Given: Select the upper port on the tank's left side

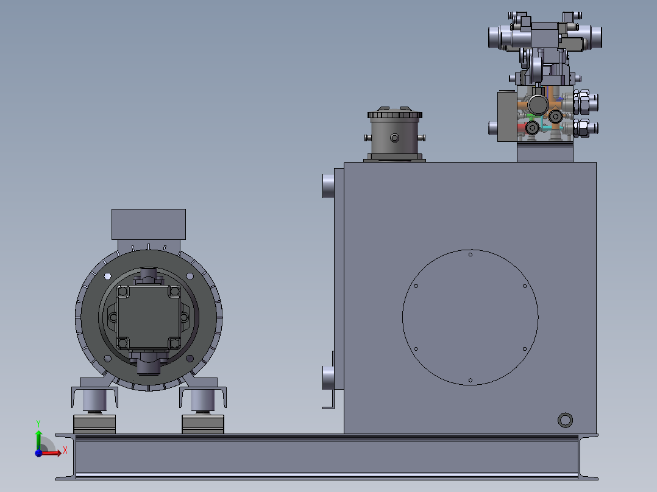Looking at the screenshot, I should pos(328,186).
